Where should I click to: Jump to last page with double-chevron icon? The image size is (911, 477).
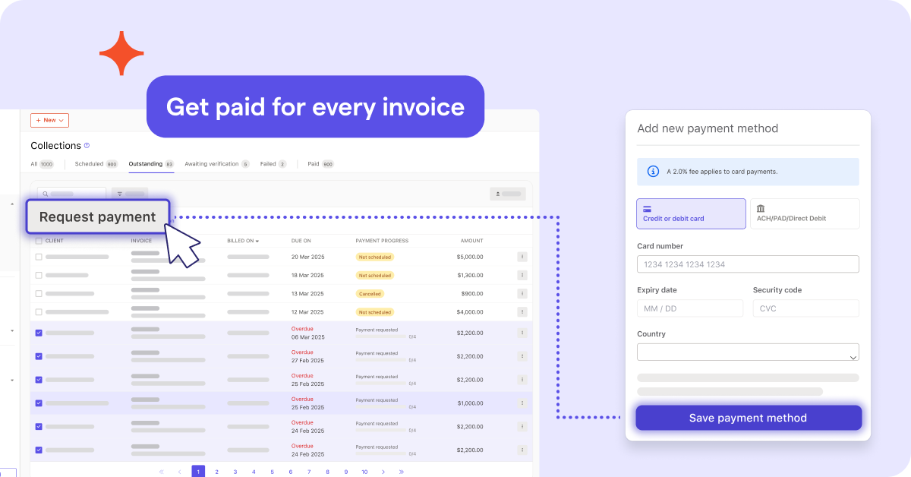click(402, 472)
